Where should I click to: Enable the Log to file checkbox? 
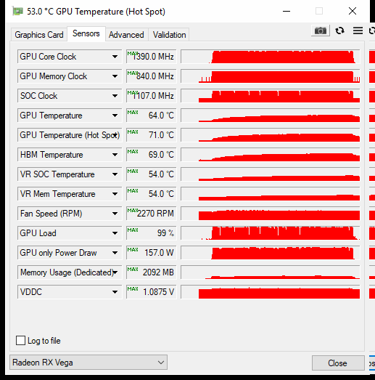point(20,341)
